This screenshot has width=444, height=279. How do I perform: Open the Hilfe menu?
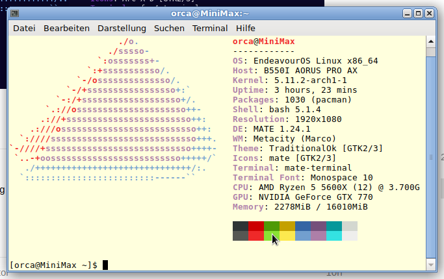point(246,29)
